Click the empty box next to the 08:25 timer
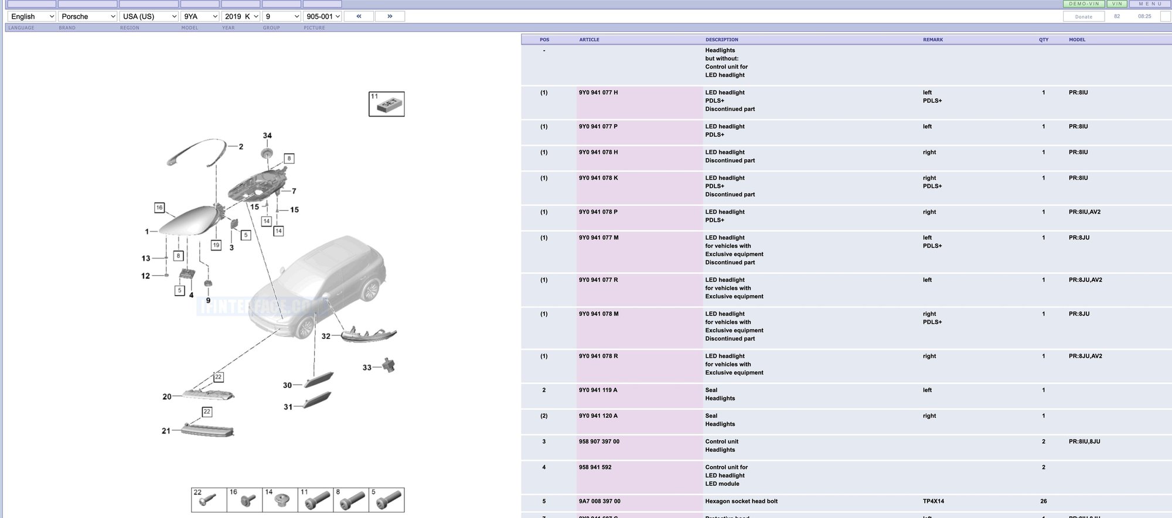 [x=1165, y=16]
